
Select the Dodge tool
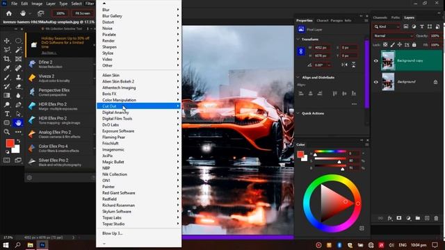coord(6,105)
